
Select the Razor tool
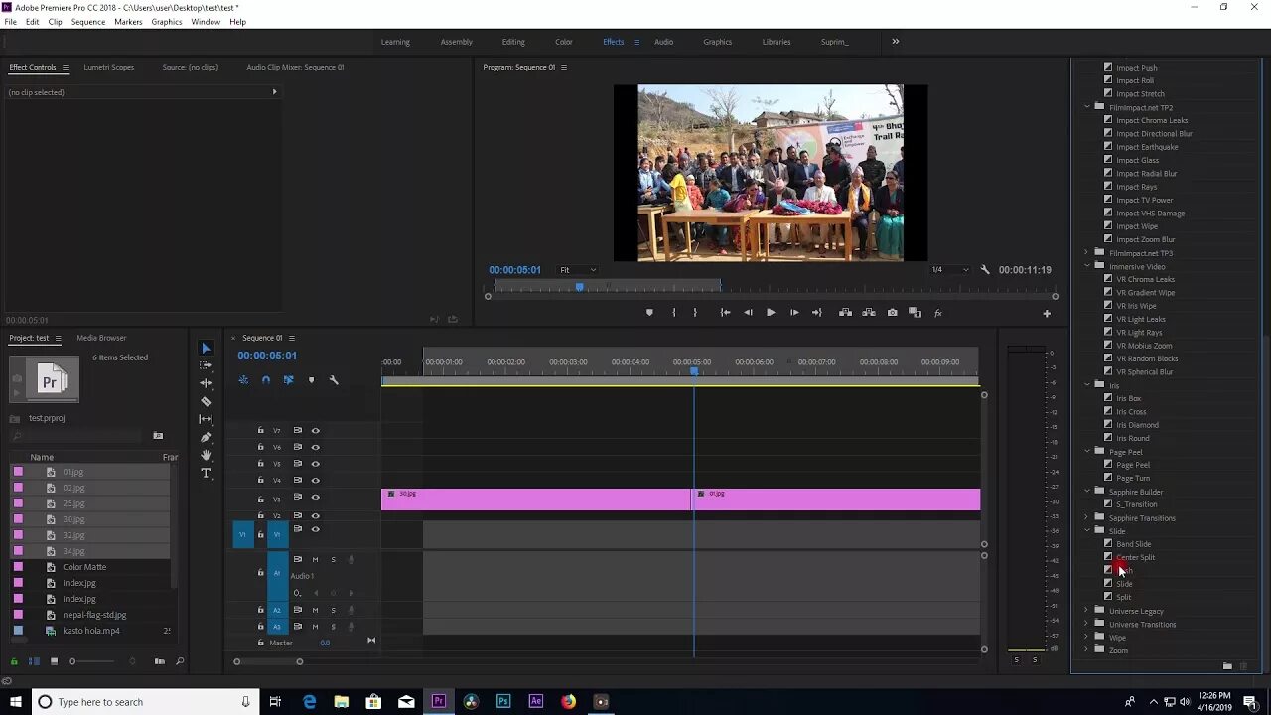coord(206,401)
